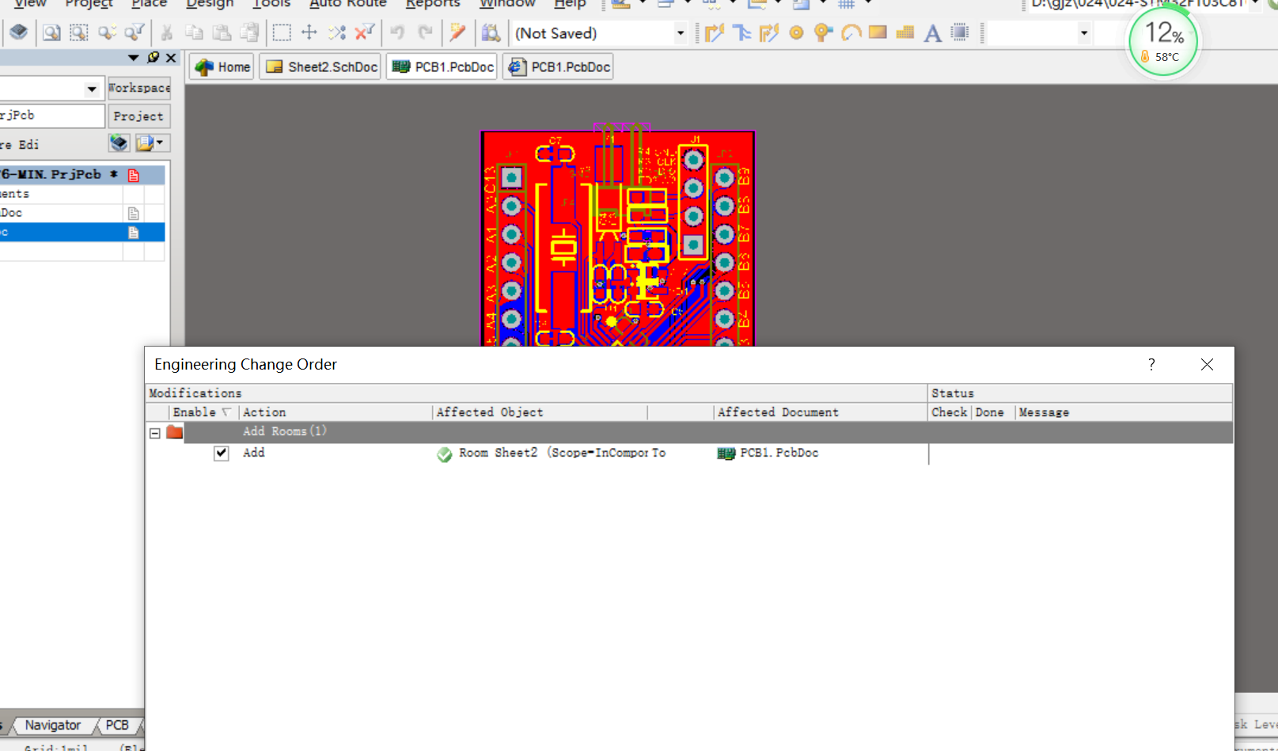
Task: Collapse the Add Rooms(1) group
Action: (x=155, y=433)
